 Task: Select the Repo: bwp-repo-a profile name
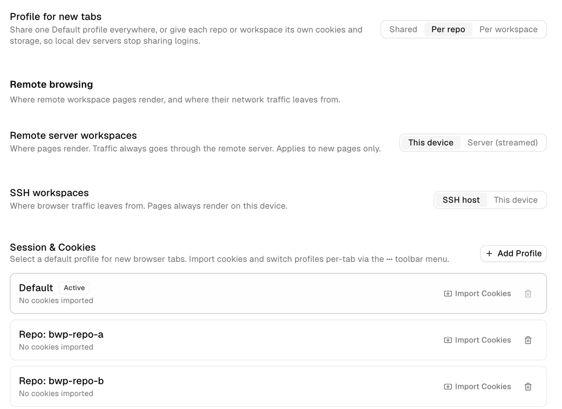pos(61,335)
